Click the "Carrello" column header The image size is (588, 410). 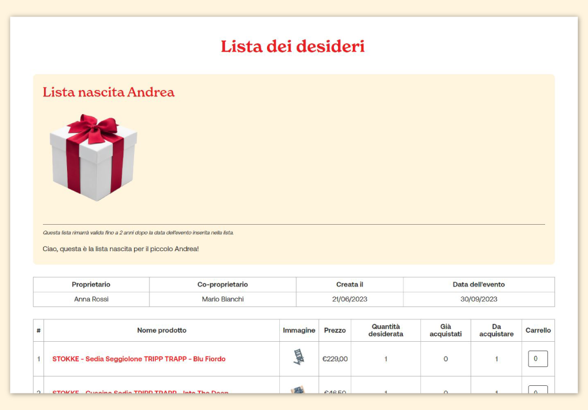[x=538, y=331]
